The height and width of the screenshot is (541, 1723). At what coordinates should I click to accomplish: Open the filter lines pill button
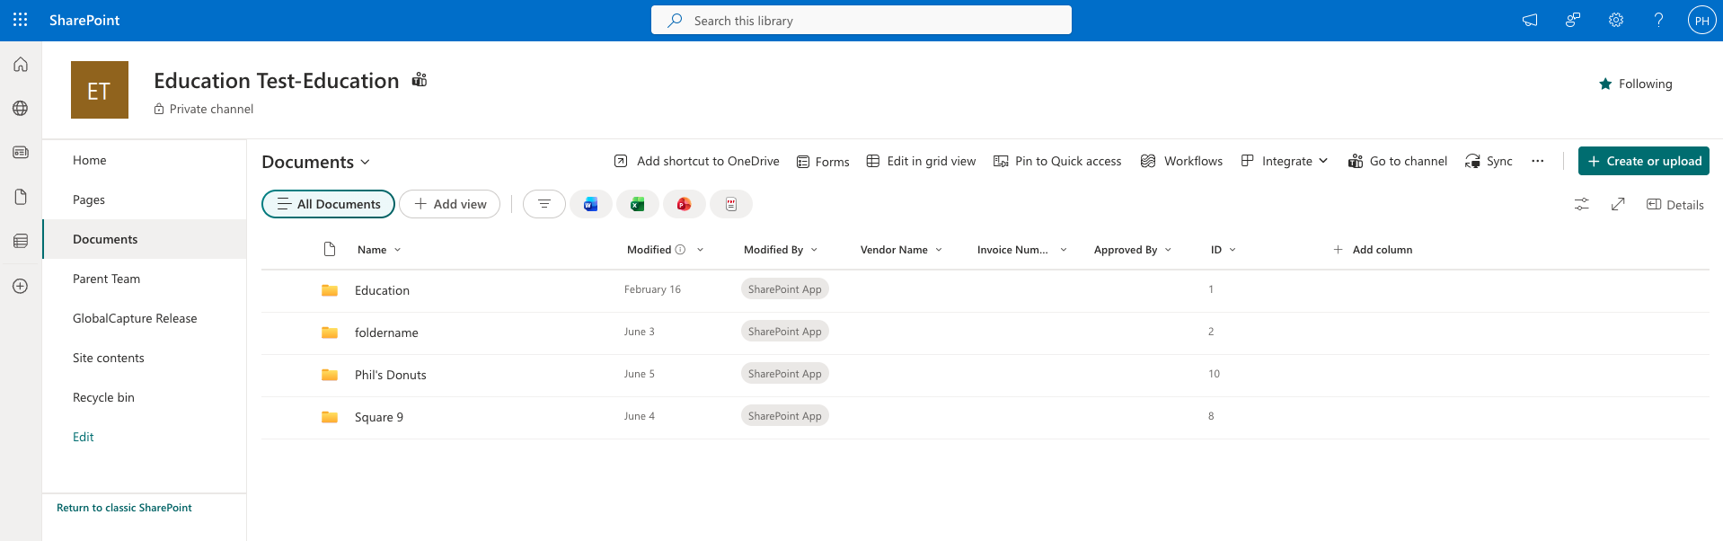click(x=544, y=204)
